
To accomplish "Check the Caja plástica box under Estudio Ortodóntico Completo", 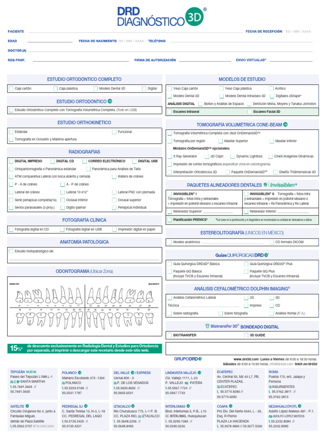I will (56, 89).
